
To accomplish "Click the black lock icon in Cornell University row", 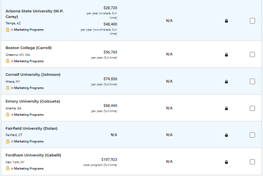I will 226,81.
